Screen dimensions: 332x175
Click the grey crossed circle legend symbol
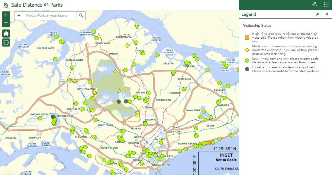pyautogui.click(x=247, y=69)
